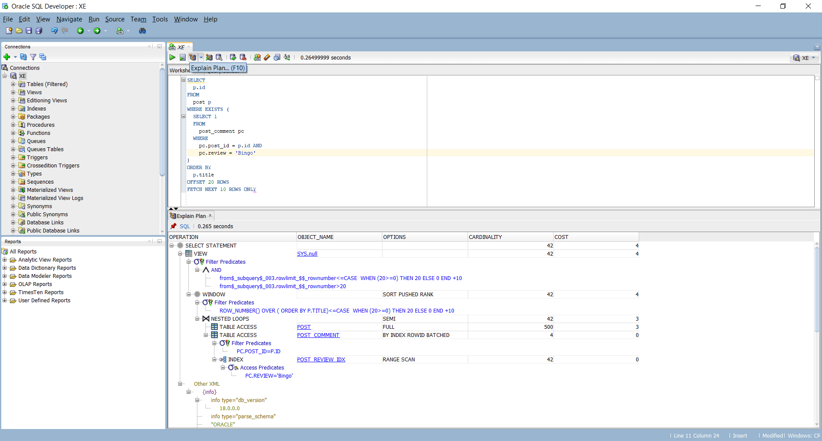Image resolution: width=822 pixels, height=441 pixels.
Task: Clear the worksheet with the eraser icon
Action: pos(267,57)
